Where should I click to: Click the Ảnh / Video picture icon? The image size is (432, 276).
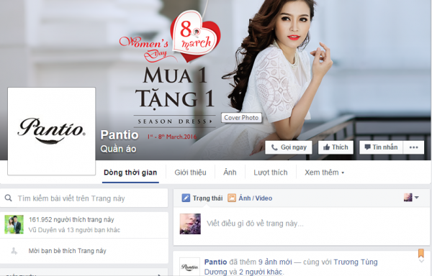(x=231, y=198)
